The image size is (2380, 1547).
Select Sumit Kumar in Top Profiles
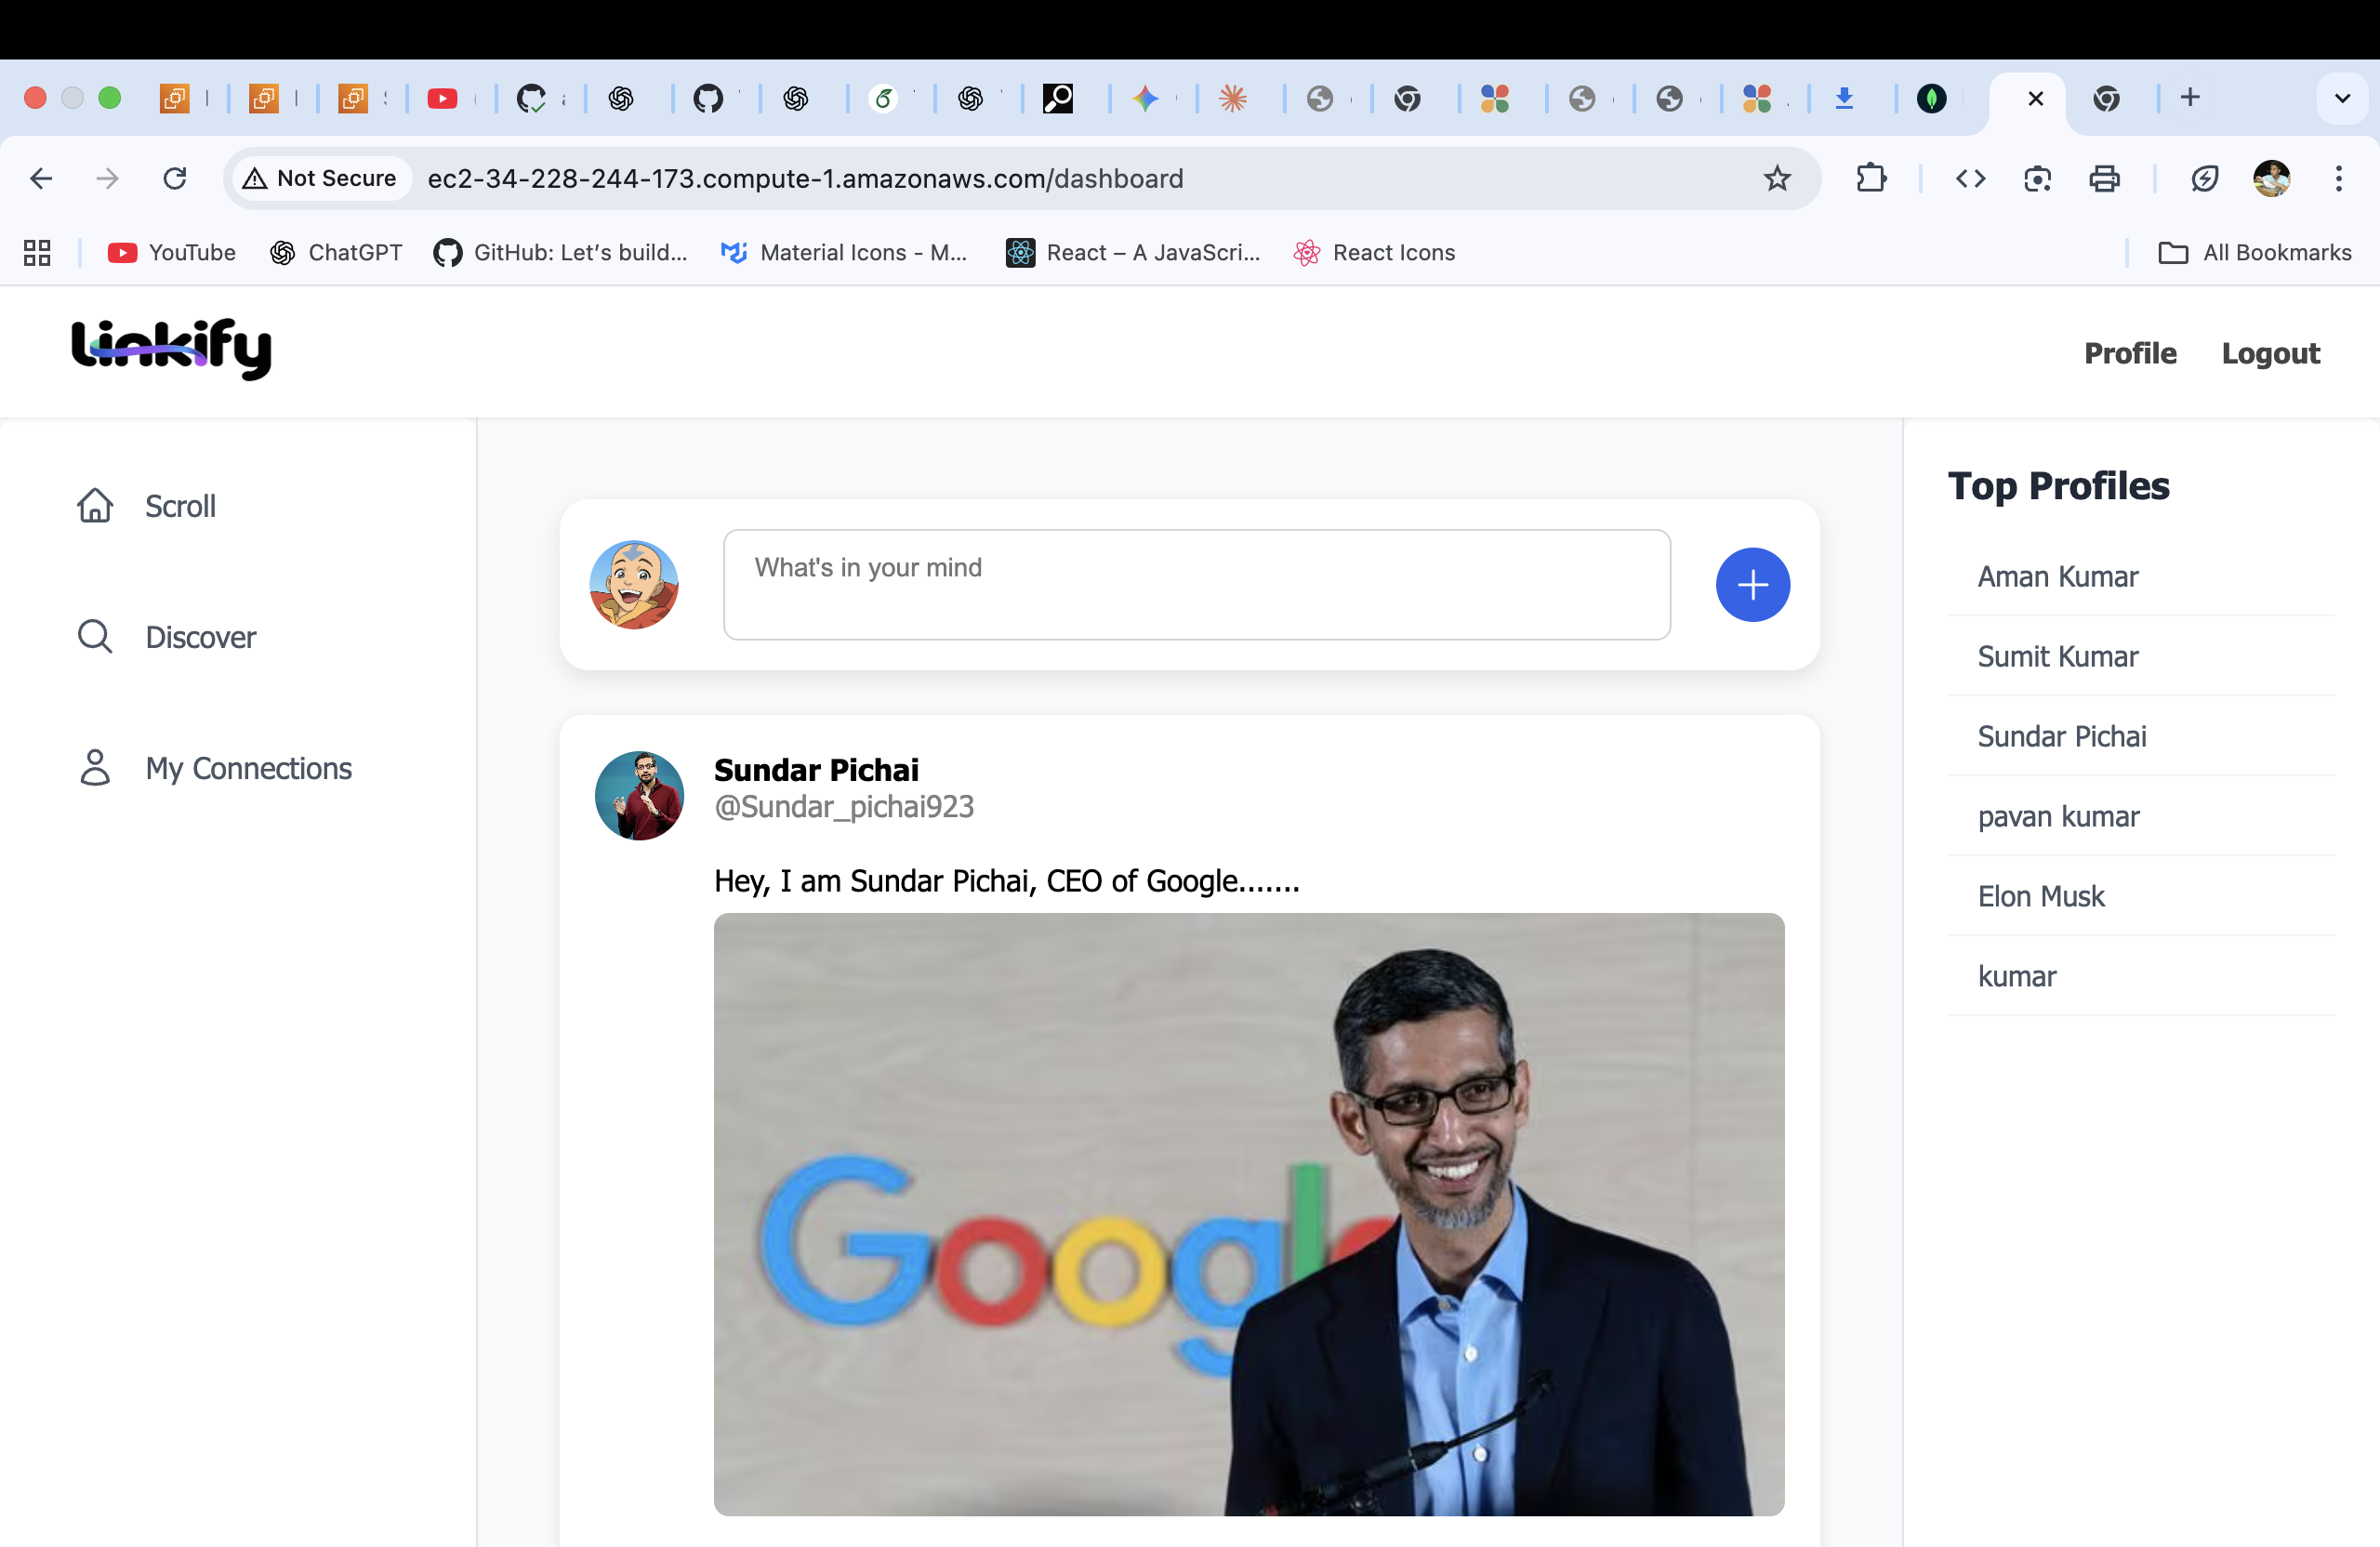click(x=2058, y=657)
